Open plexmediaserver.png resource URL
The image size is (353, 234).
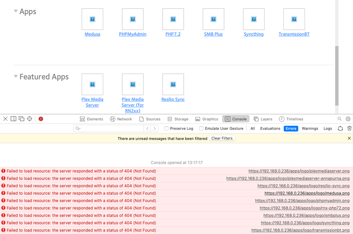[299, 171]
